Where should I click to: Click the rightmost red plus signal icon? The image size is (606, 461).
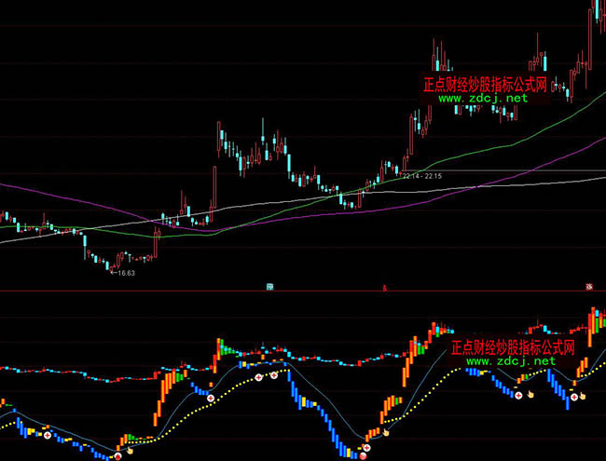[x=575, y=396]
